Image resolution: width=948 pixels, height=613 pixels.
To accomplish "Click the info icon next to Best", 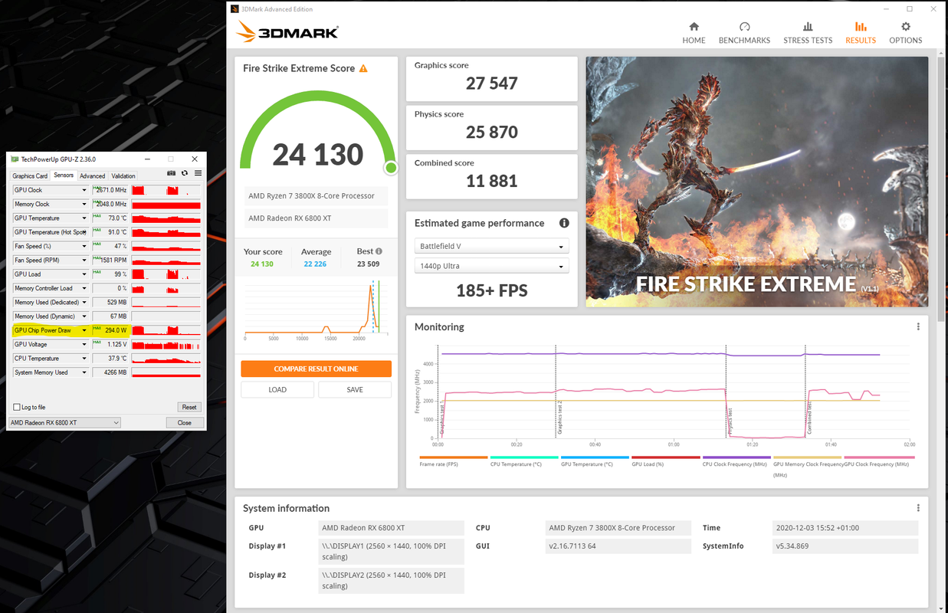I will click(379, 251).
